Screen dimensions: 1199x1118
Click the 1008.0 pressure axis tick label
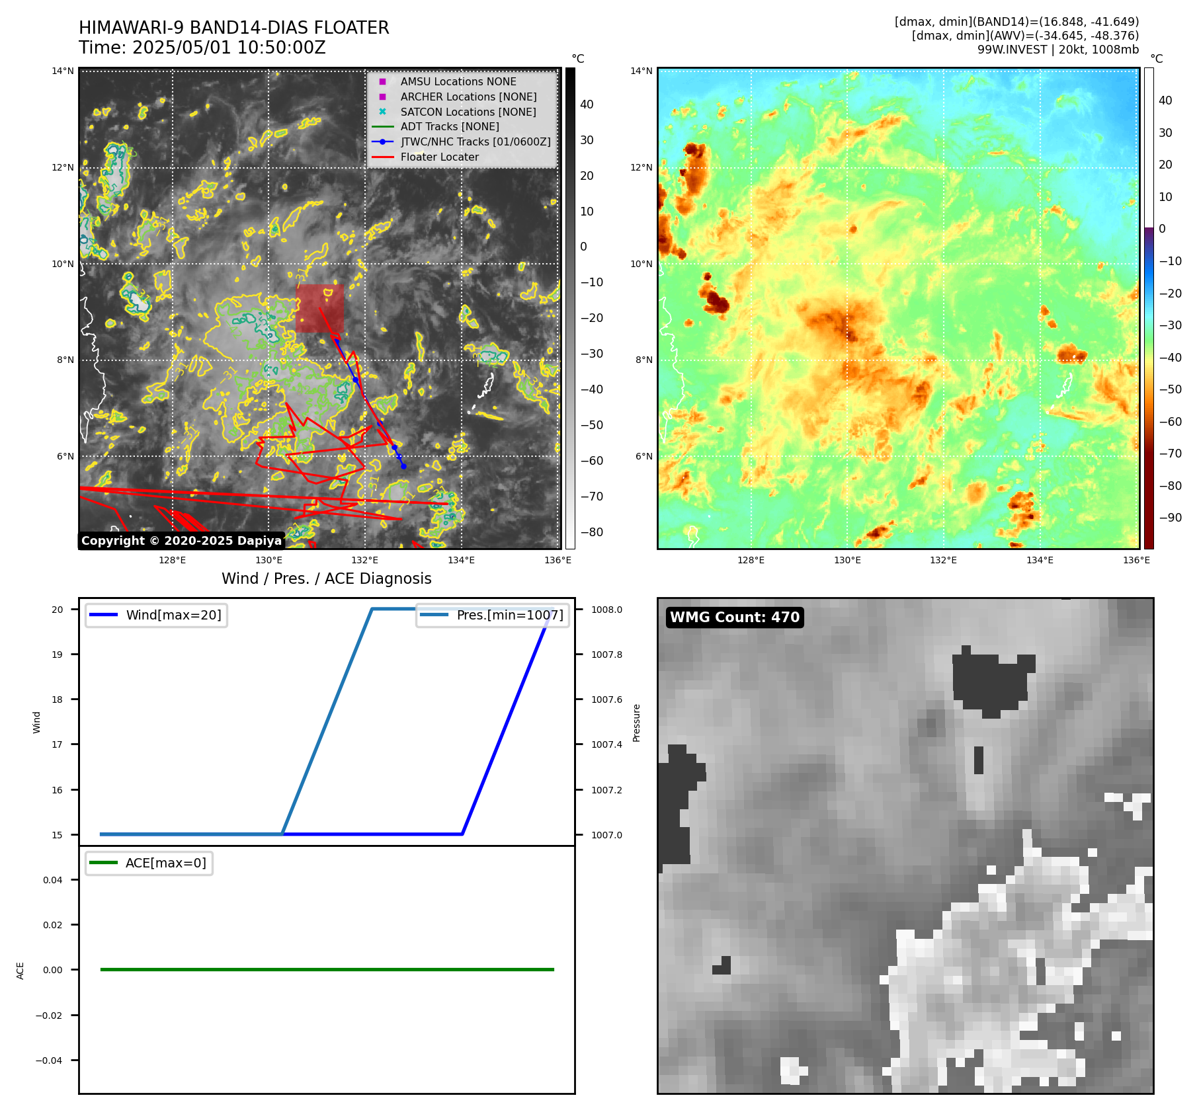(606, 610)
